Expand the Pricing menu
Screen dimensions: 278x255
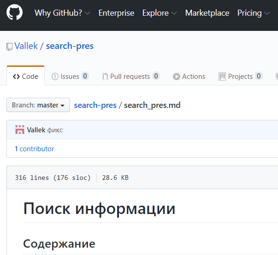click(x=254, y=13)
